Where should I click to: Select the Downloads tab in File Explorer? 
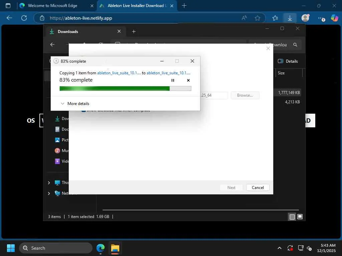point(85,32)
